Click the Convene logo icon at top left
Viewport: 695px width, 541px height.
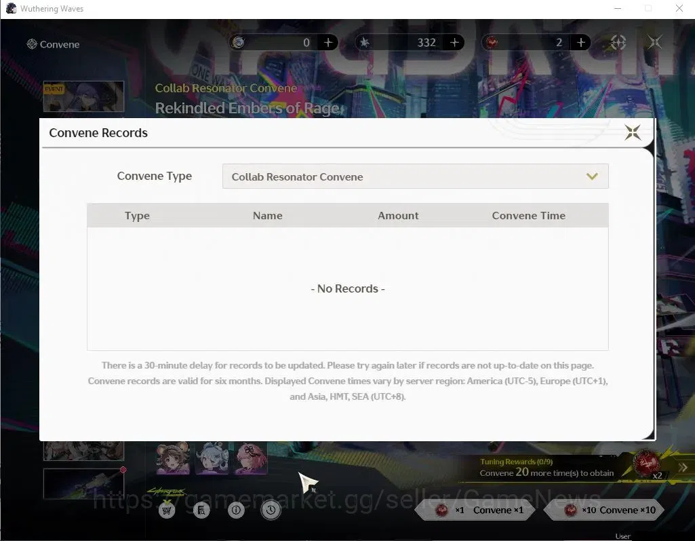(31, 44)
